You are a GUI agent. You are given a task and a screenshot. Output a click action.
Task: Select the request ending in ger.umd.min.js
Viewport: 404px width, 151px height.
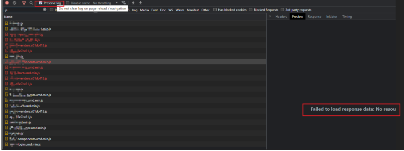tap(135, 128)
